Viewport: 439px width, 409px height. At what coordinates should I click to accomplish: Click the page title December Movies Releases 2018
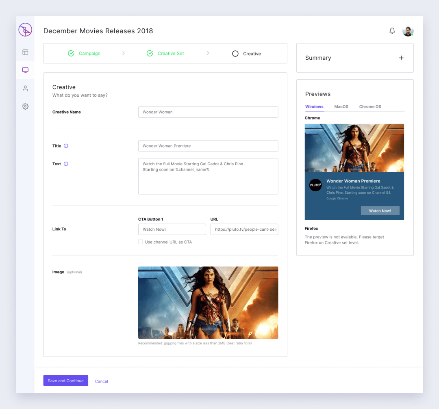98,31
